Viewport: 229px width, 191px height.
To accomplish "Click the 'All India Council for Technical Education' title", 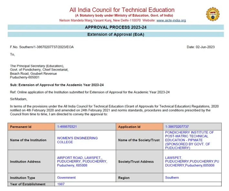I will (122, 10).
